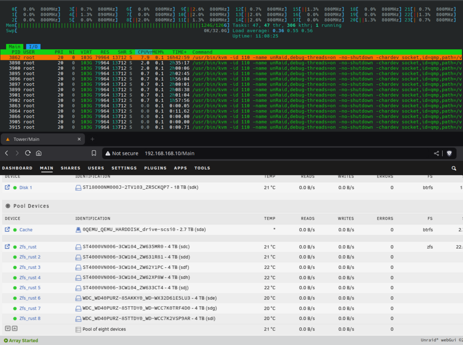Open the Tools menu

[202, 168]
